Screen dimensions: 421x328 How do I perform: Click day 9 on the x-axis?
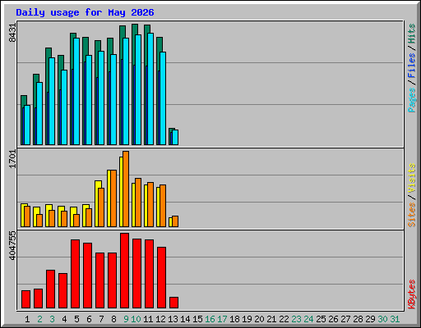pos(126,319)
